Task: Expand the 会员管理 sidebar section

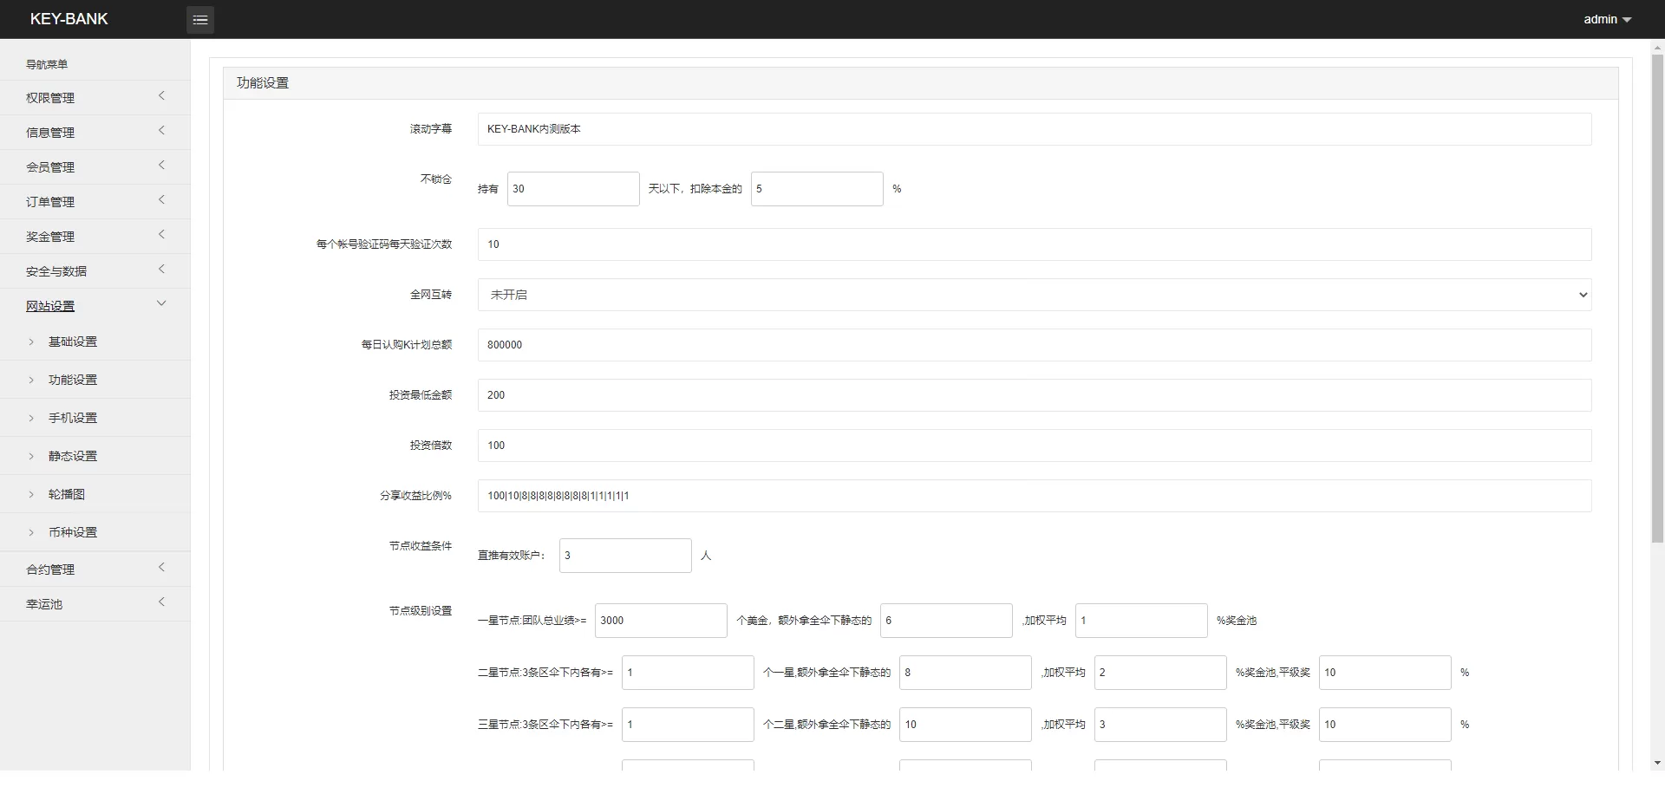Action: point(95,166)
